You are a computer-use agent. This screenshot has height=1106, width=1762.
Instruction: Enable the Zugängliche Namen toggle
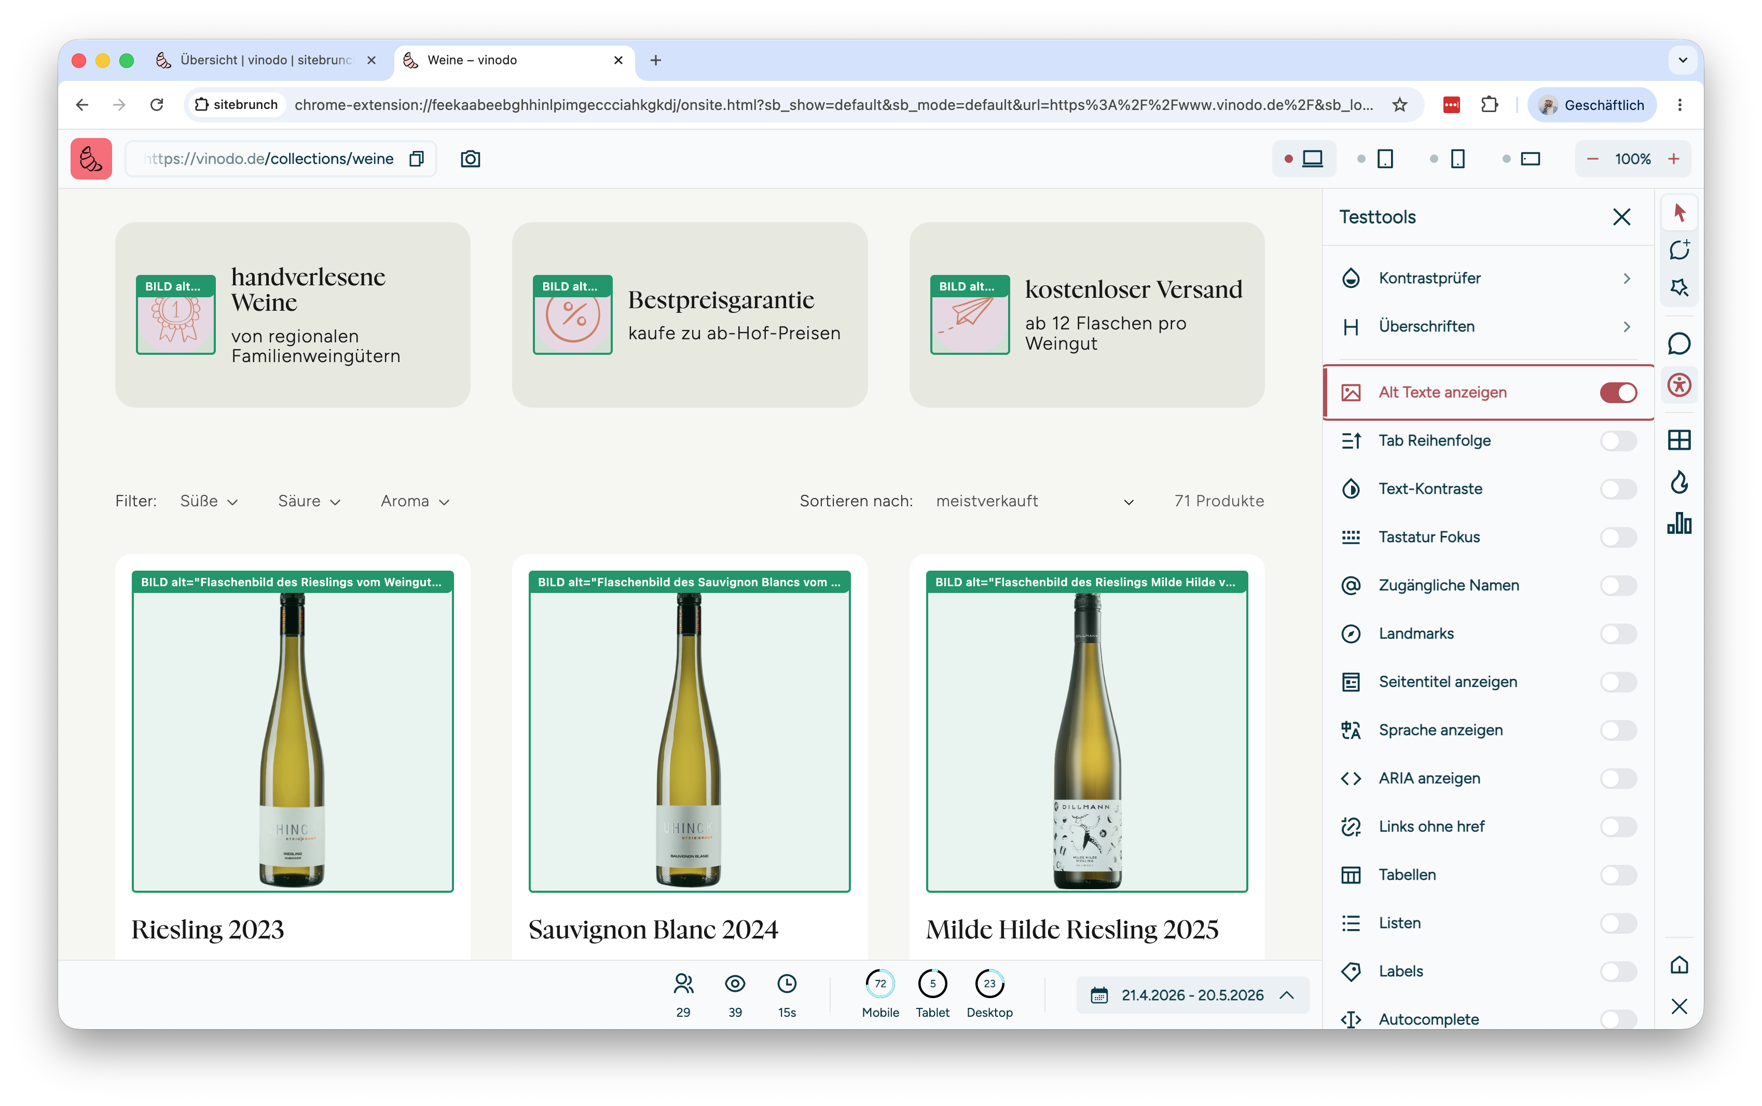pyautogui.click(x=1618, y=586)
